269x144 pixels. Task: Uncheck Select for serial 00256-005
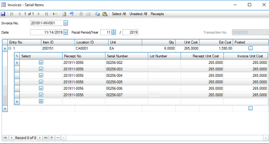pyautogui.click(x=41, y=82)
